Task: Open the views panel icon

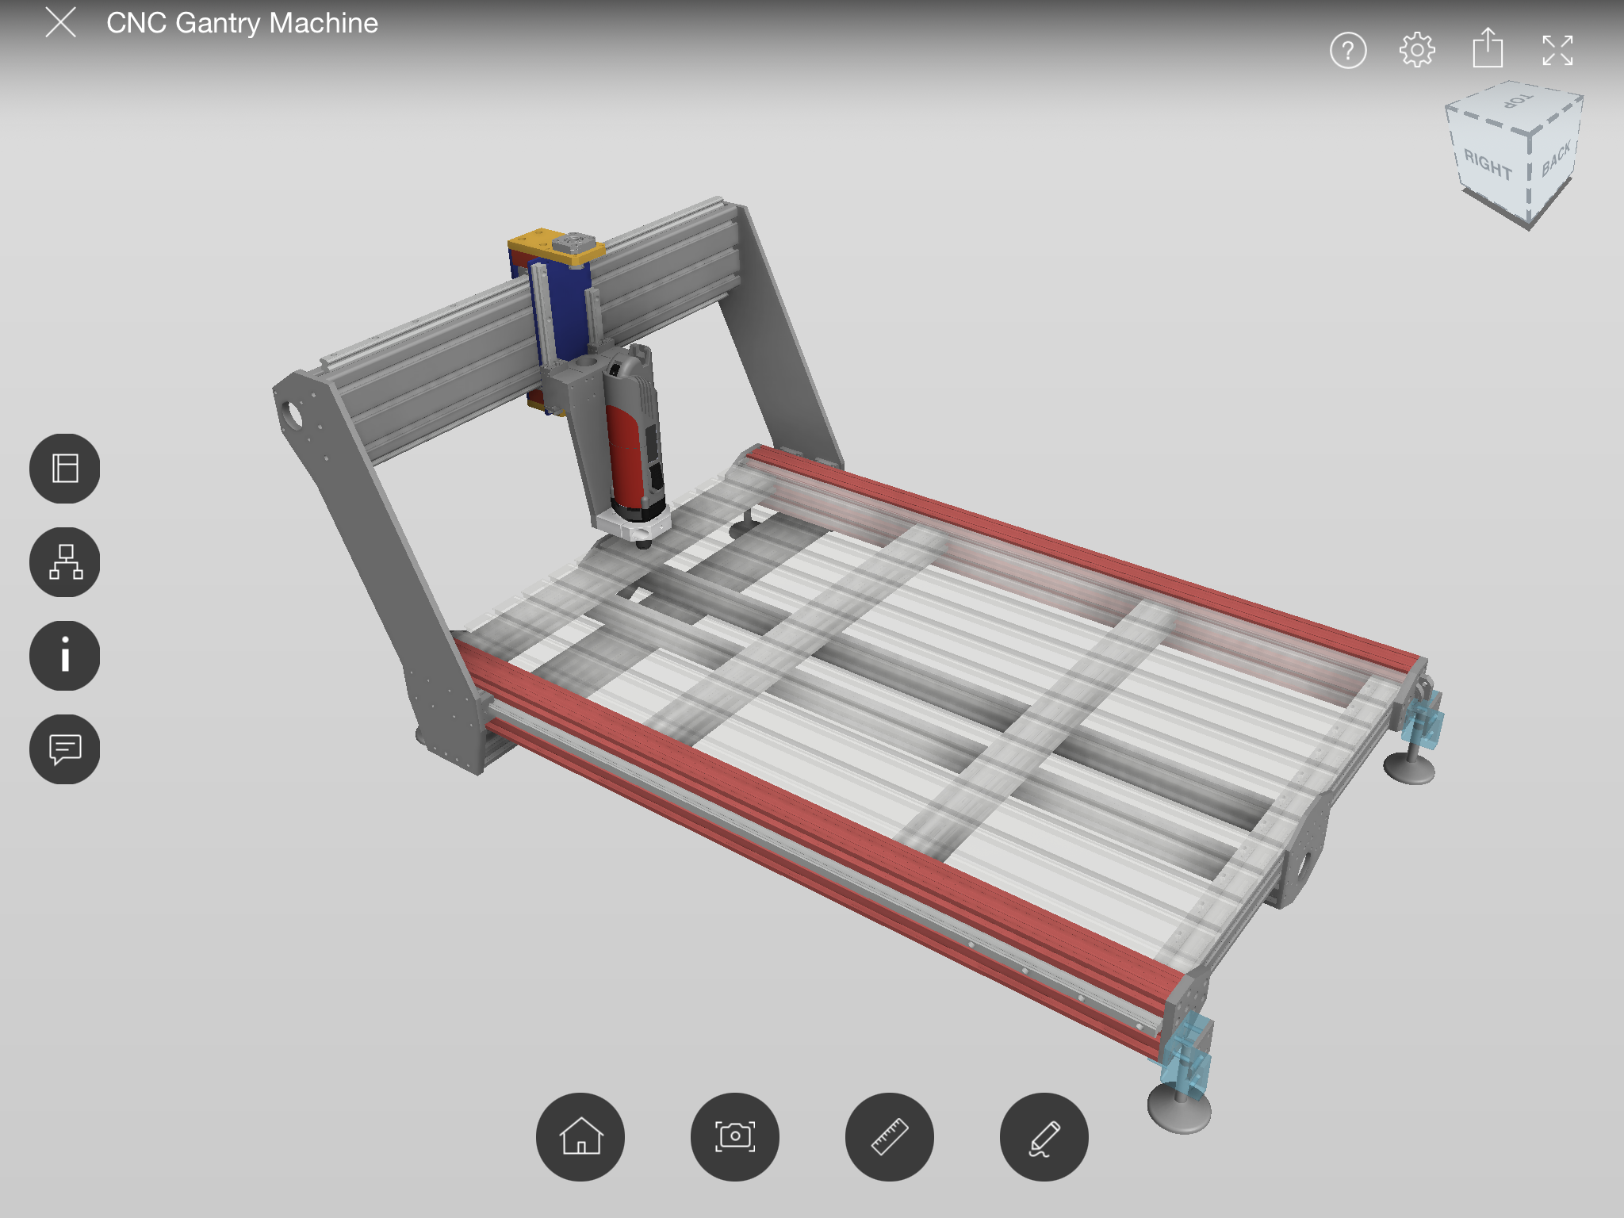Action: click(x=65, y=469)
